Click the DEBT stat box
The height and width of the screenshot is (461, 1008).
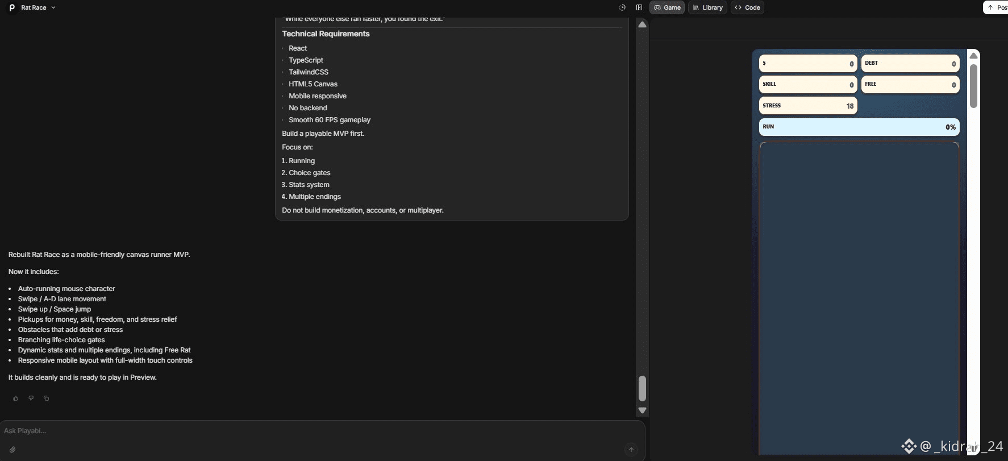coord(910,63)
